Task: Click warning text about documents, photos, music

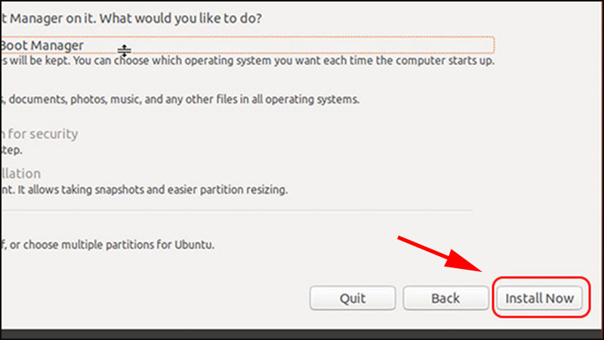Action: [180, 99]
